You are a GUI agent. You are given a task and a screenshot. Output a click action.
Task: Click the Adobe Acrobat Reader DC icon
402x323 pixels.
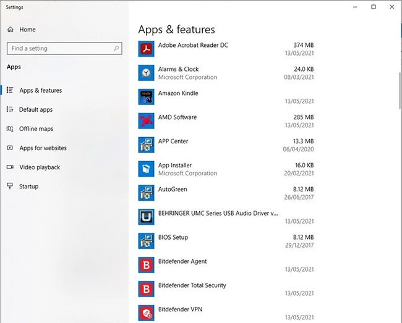pyautogui.click(x=147, y=49)
